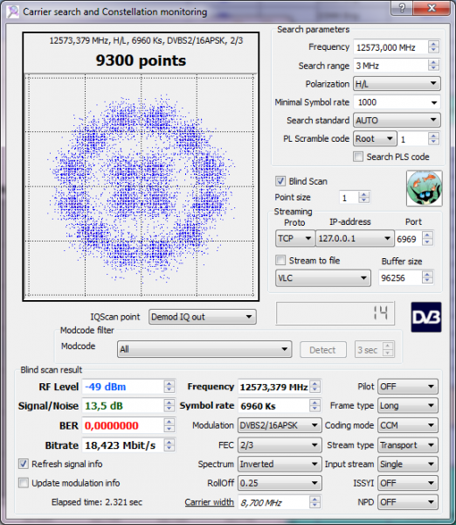Click the DVB logo icon
Screen dimensions: 456x525
[426, 317]
